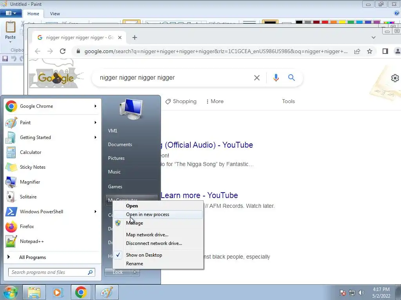Select Manage in the context menu
Viewport: 401px width, 300px height.
pyautogui.click(x=158, y=223)
